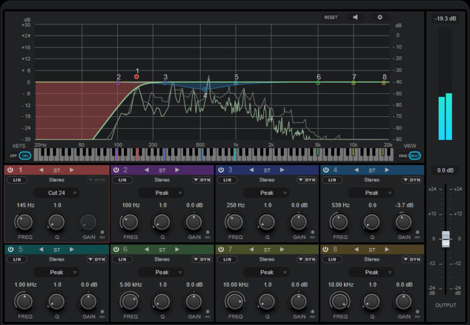Toggle power for band 5
Image resolution: width=470 pixels, height=325 pixels.
11,249
